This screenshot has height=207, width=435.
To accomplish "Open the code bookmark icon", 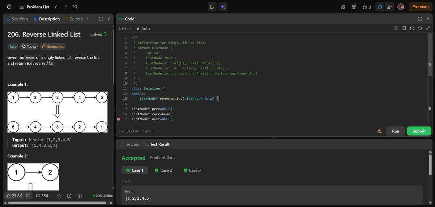I will pos(404,28).
